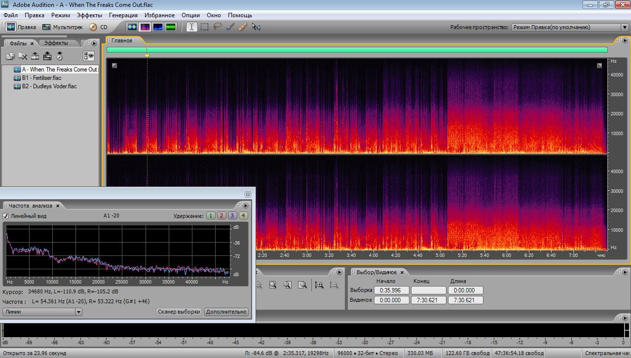631x358 pixels.
Task: Open the Эффекты menu
Action: pyautogui.click(x=89, y=15)
